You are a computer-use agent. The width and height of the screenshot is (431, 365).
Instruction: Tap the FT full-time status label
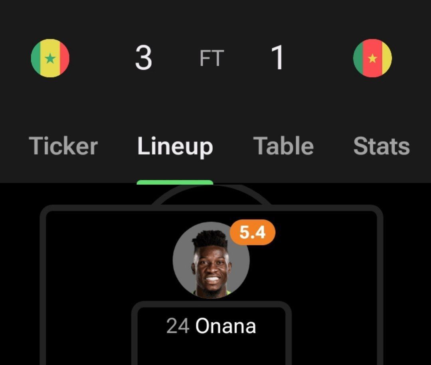click(x=212, y=58)
